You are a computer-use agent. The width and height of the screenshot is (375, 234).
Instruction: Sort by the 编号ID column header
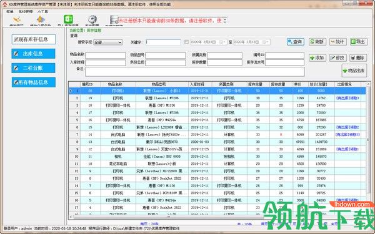(91, 84)
